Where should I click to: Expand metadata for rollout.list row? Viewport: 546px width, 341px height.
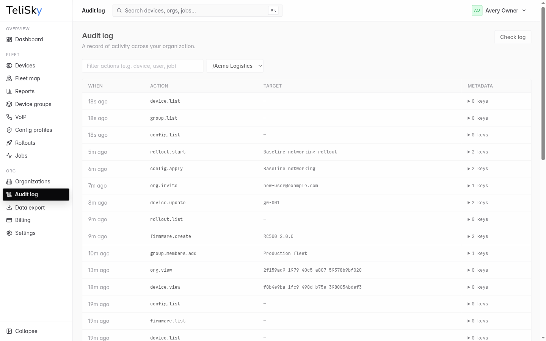(478, 219)
